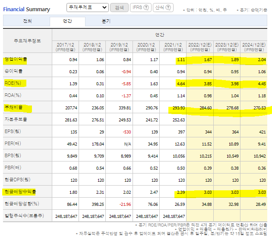Click the 2023/12(E) column header
The width and height of the screenshot is (272, 242).
227,47
